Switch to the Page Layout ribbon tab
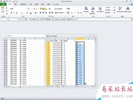The height and width of the screenshot is (100, 133). (23, 4)
